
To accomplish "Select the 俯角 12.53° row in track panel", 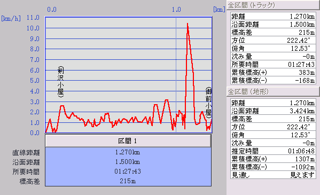I will pyautogui.click(x=273, y=49).
